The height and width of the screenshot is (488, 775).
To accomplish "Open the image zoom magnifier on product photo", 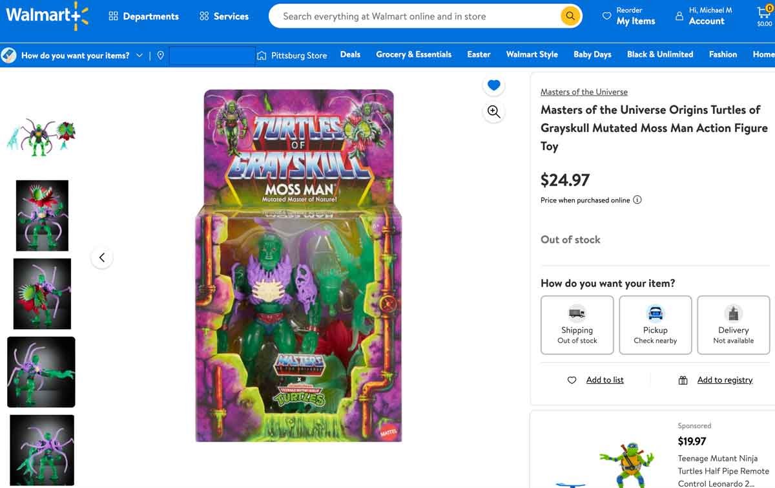I will [x=493, y=112].
